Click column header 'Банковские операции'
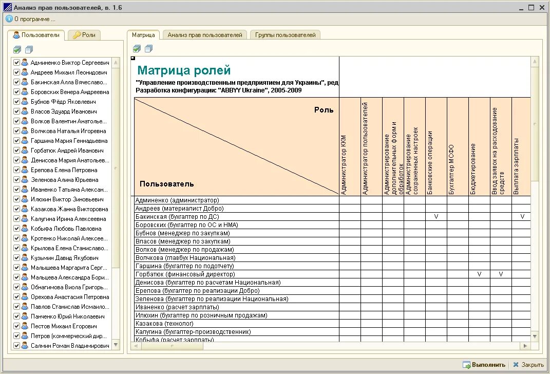This screenshot has width=550, height=374. [436, 146]
